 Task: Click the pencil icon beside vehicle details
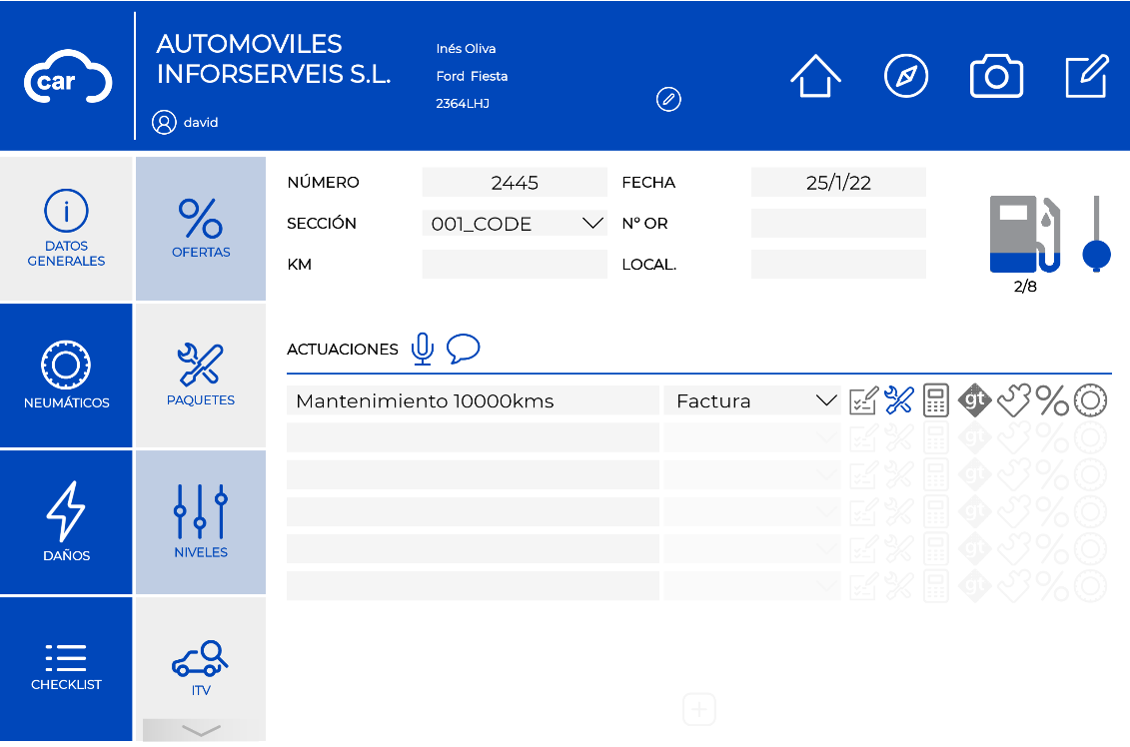point(668,100)
